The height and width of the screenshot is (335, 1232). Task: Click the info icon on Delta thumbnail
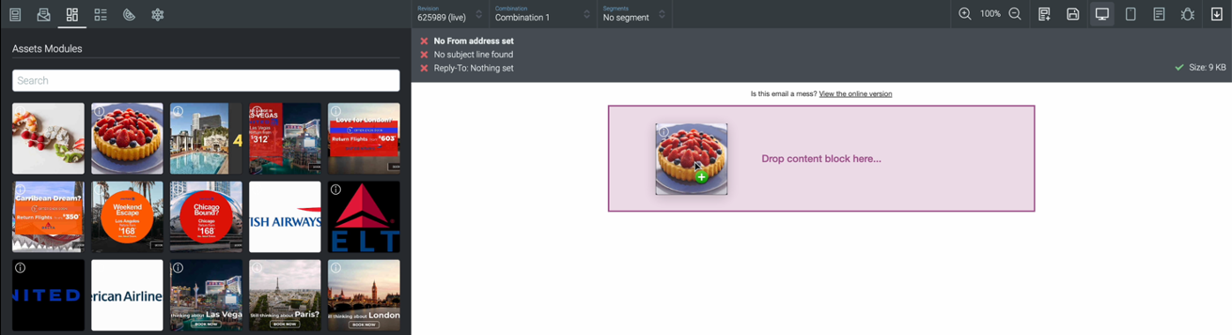tap(335, 190)
